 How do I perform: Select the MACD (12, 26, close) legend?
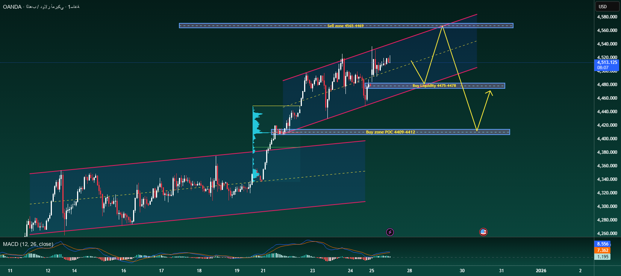[x=28, y=244]
